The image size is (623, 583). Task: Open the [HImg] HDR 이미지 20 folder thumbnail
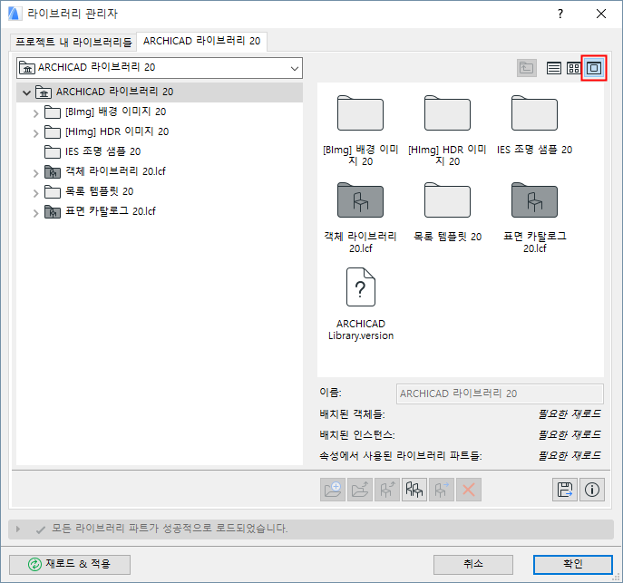click(447, 113)
